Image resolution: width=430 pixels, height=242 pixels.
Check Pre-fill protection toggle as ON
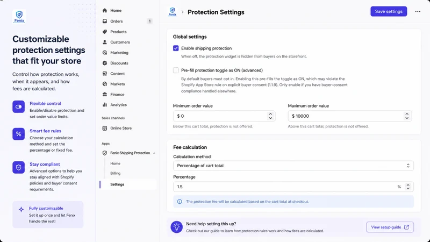[176, 70]
